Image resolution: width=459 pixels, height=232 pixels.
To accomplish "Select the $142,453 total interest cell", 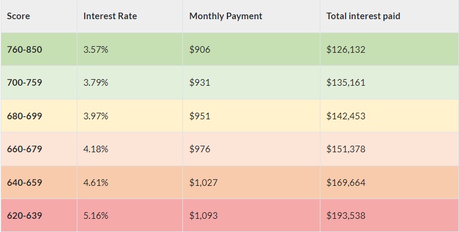I will (x=389, y=116).
